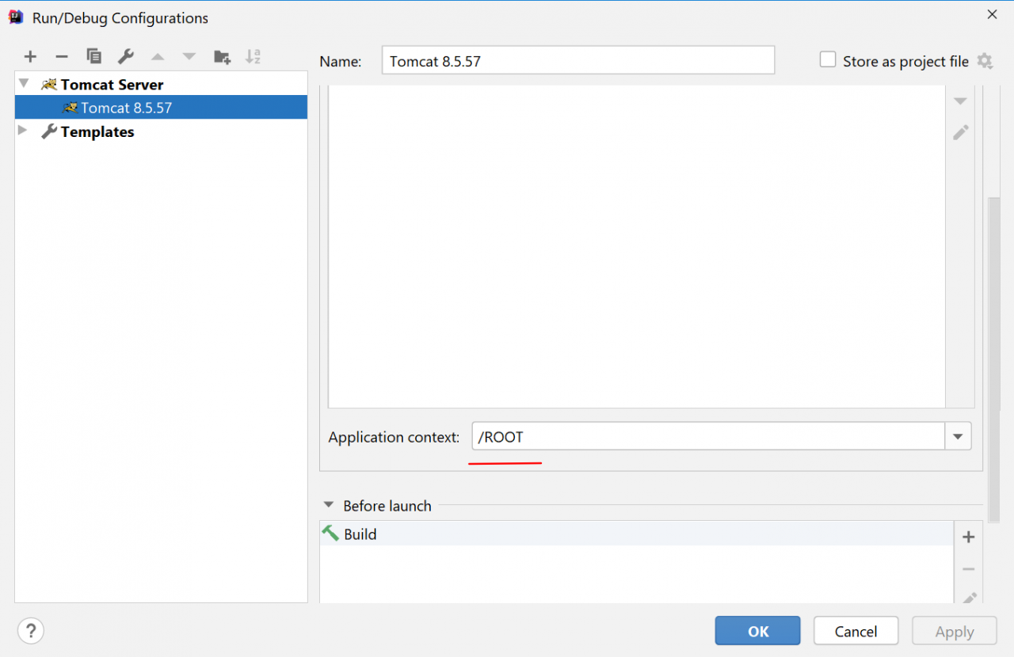Screen dimensions: 1014x657
Task: Add a Before launch task
Action: (968, 537)
